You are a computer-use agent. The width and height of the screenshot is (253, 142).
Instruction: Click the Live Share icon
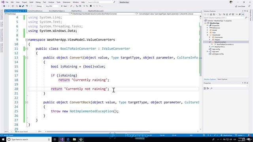pyautogui.click(x=236, y=6)
